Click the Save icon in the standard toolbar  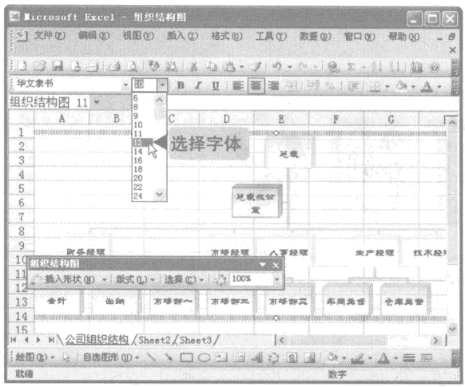(58, 66)
